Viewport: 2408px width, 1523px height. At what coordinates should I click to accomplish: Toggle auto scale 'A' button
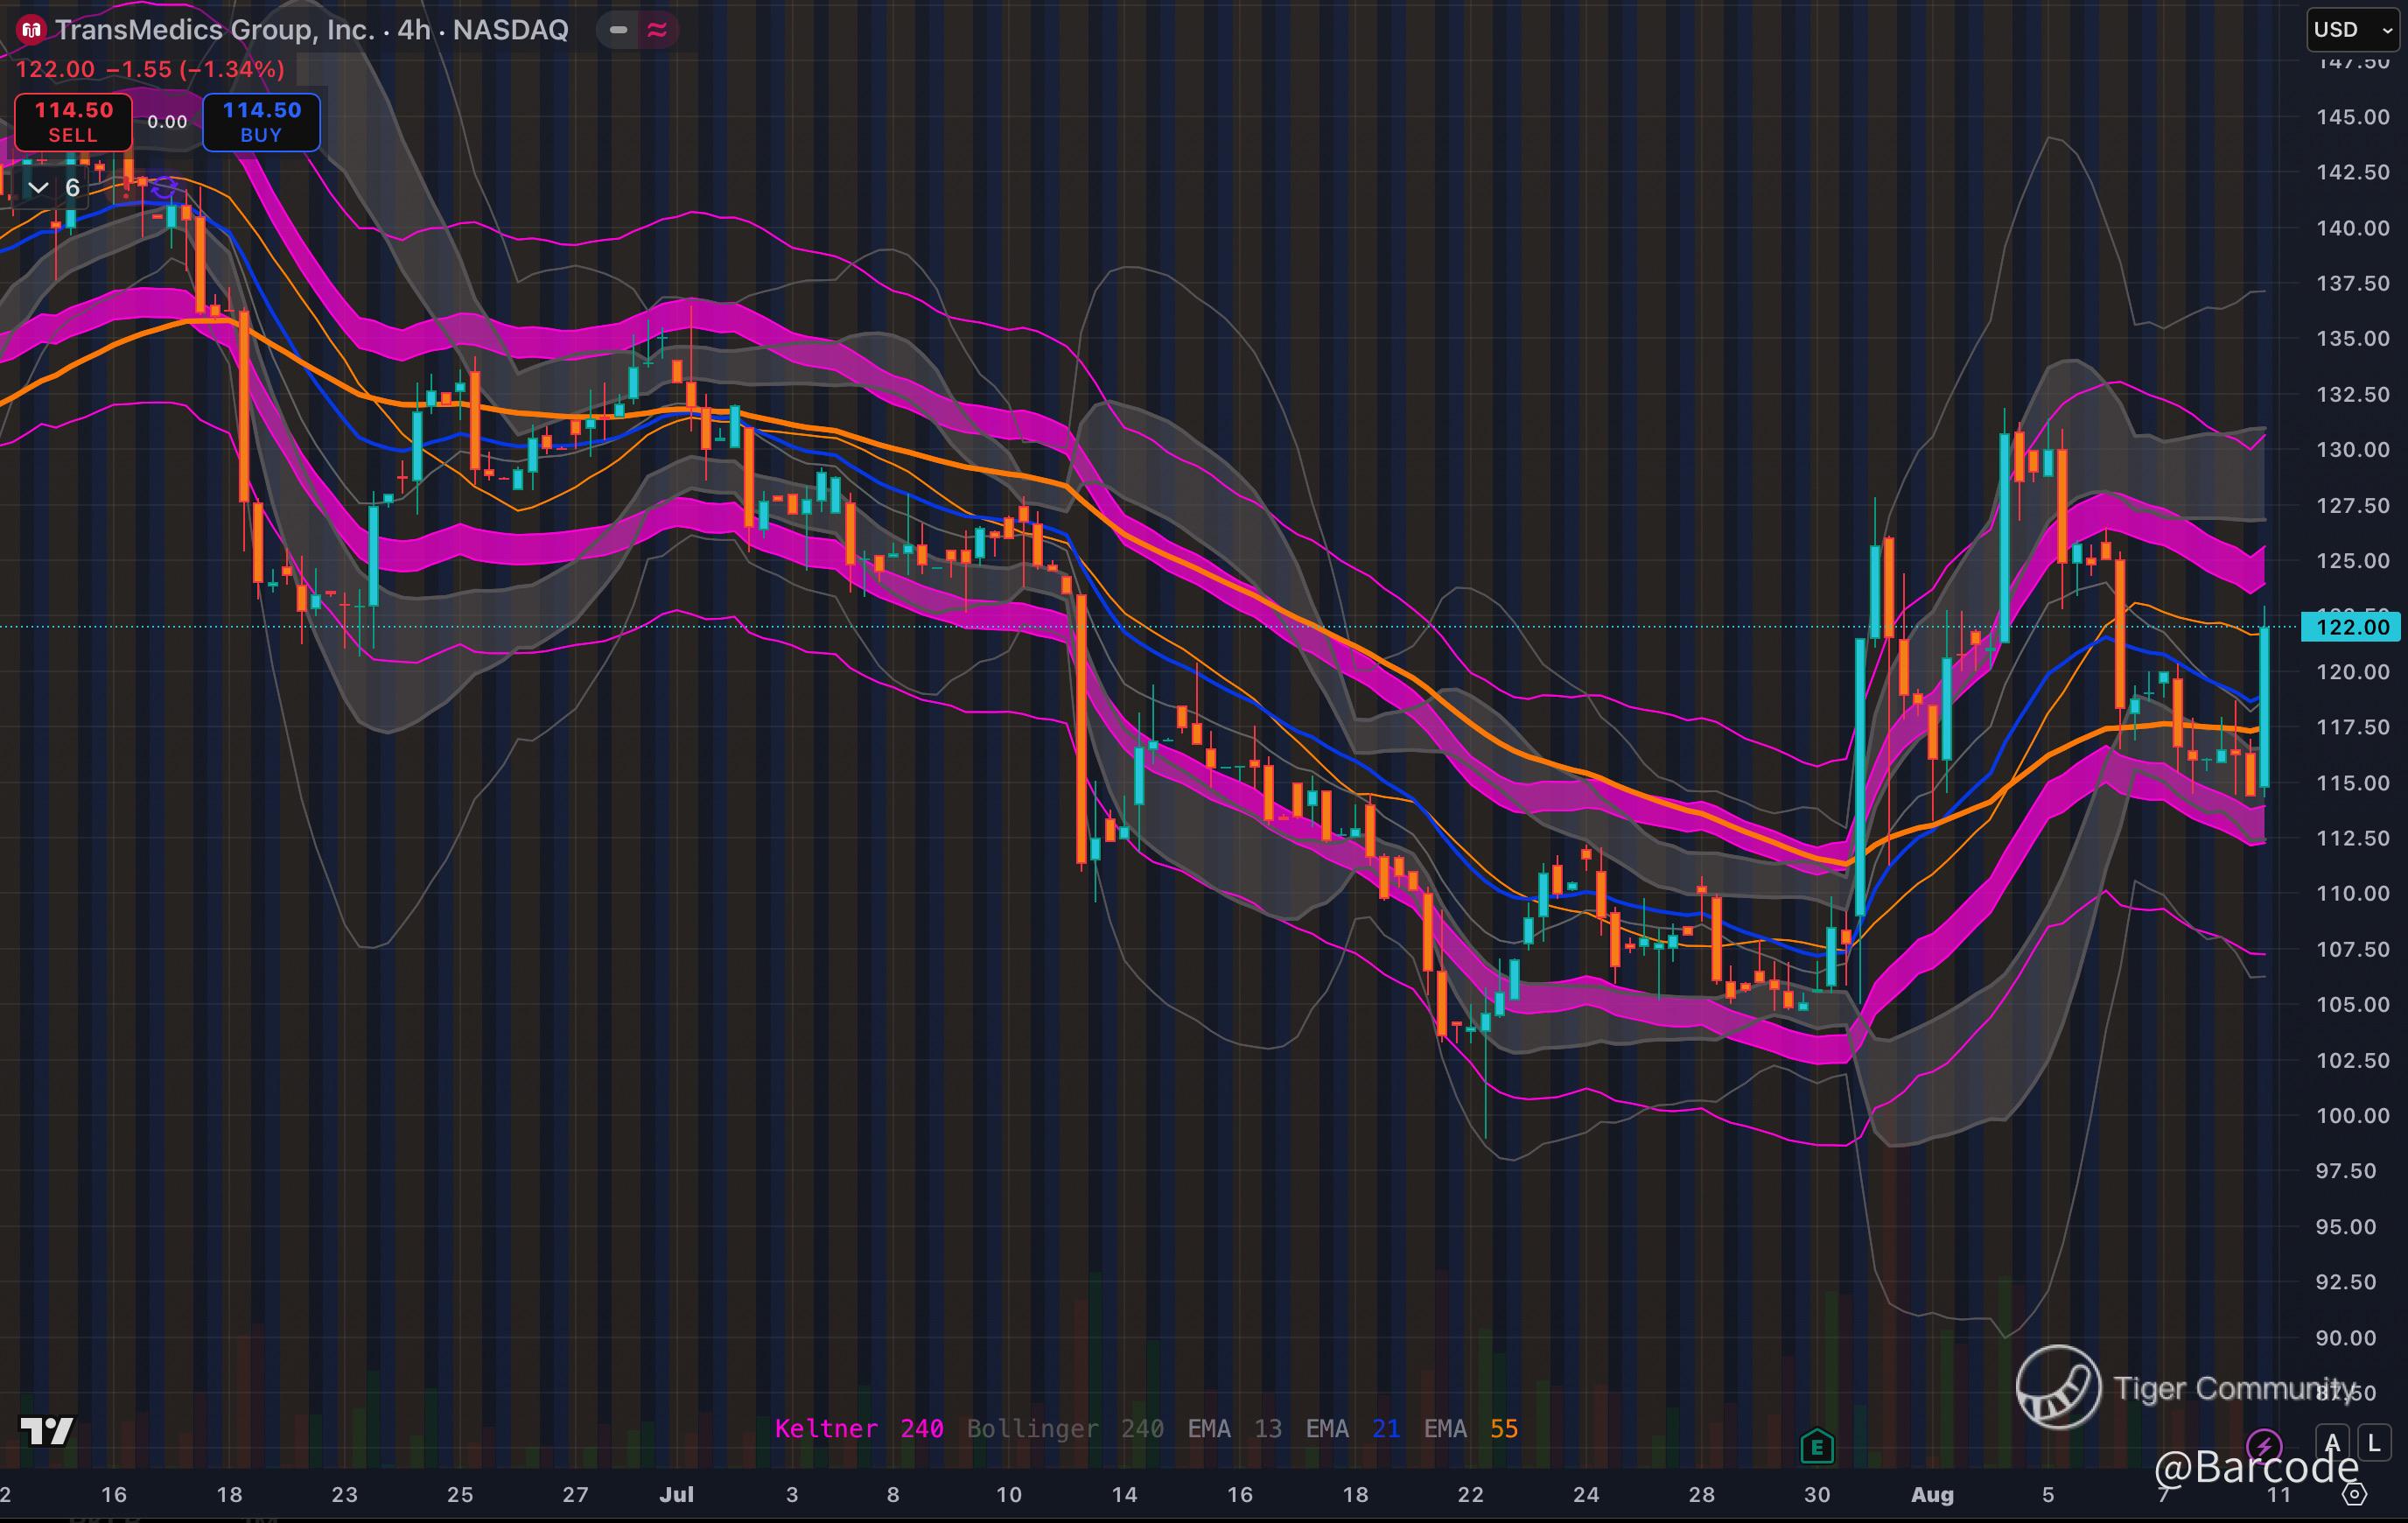(x=2333, y=1443)
